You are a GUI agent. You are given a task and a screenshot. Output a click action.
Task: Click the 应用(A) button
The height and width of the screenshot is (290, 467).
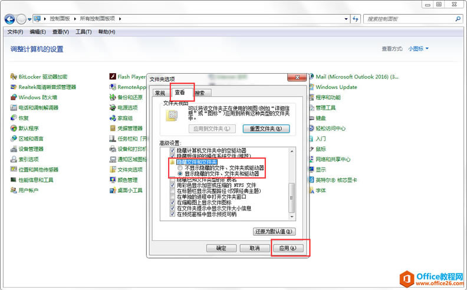coord(288,248)
